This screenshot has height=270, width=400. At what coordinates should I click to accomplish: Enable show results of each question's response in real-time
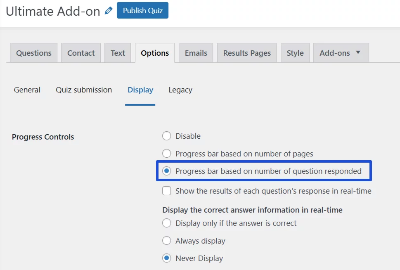coord(167,191)
